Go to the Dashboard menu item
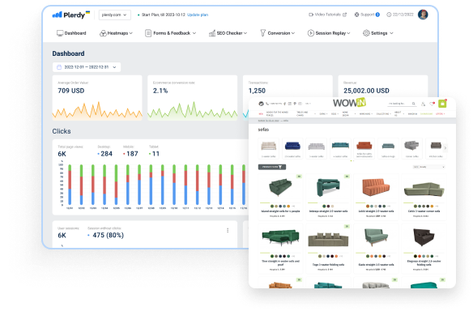Screen dimensions: 473x311 [71, 33]
